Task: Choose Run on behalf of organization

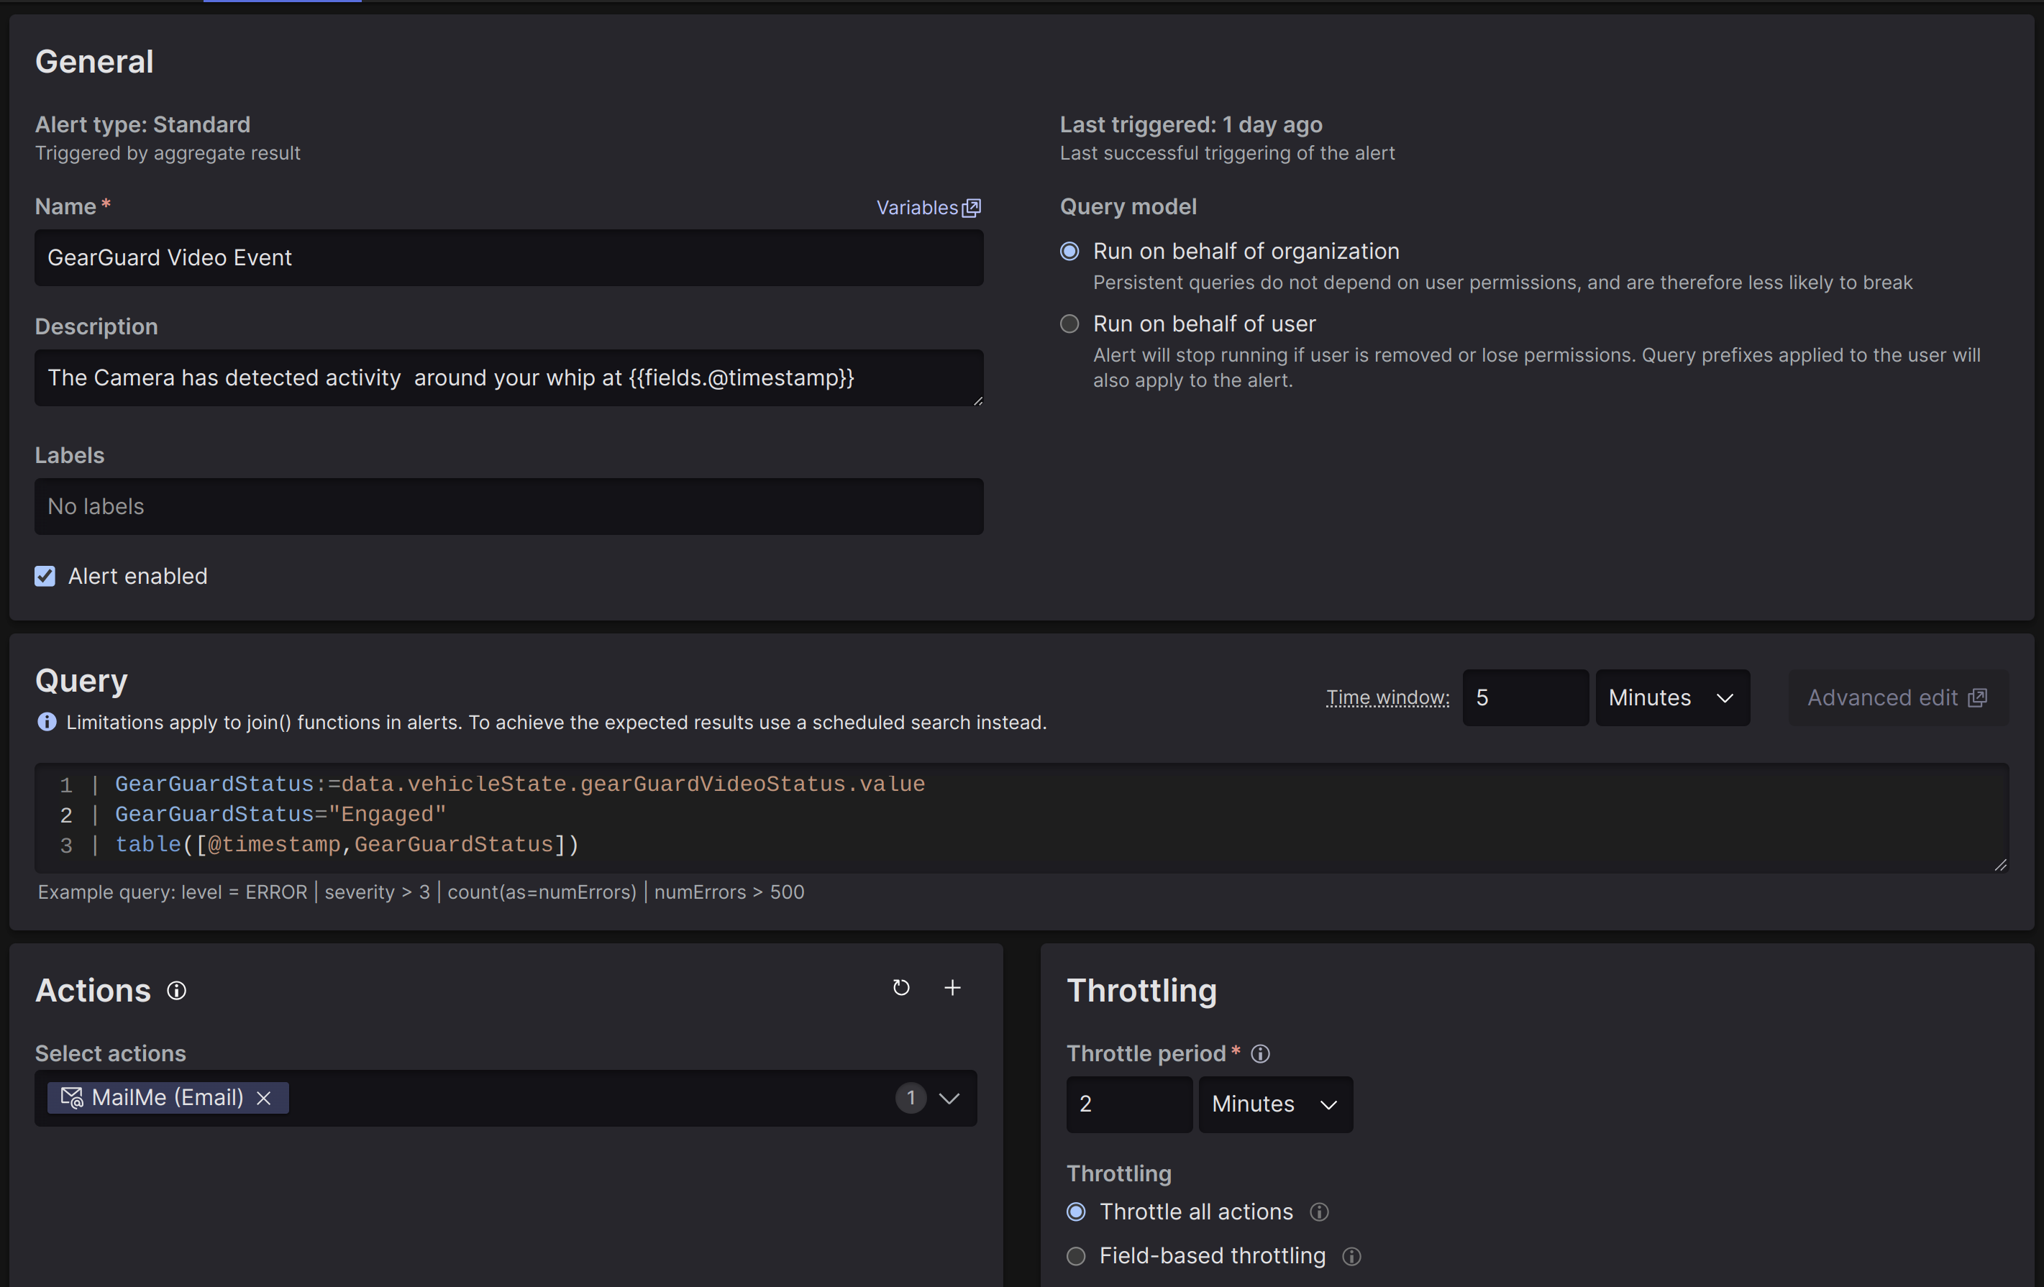Action: tap(1069, 251)
